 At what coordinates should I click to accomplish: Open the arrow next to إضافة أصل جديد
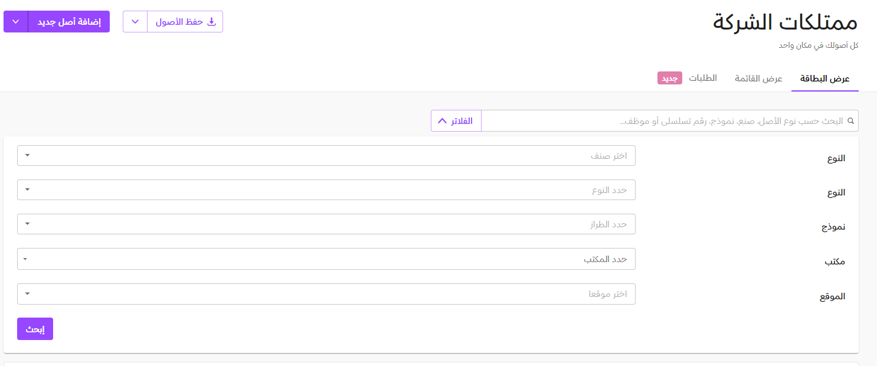pos(16,22)
